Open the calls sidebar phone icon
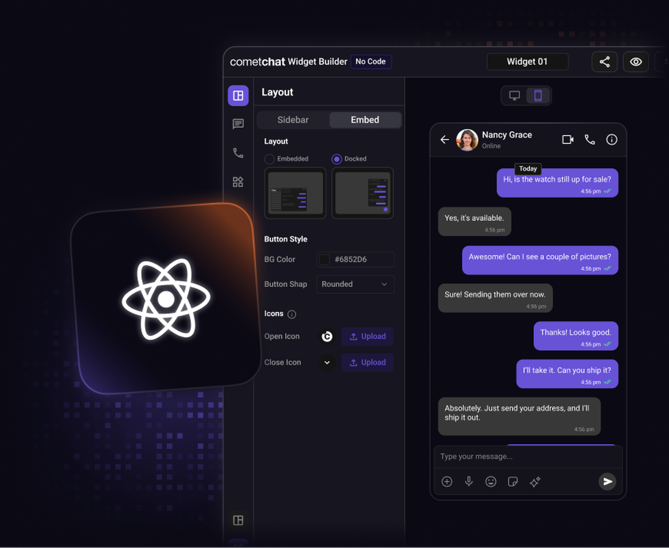669x548 pixels. click(x=238, y=153)
